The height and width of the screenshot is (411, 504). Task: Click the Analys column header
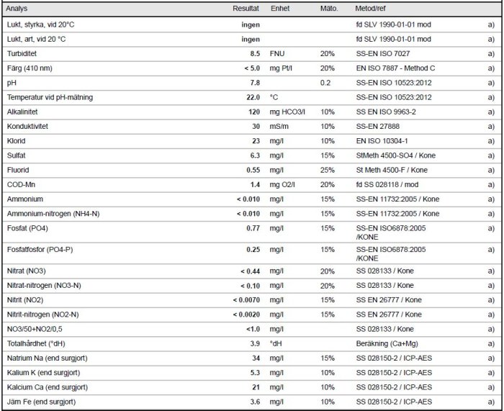(17, 9)
